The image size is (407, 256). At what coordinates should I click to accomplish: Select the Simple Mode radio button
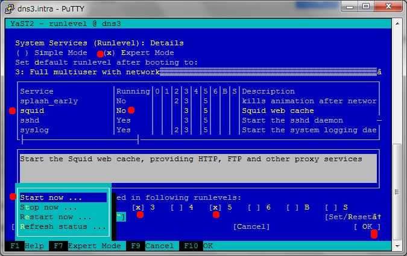pos(52,53)
